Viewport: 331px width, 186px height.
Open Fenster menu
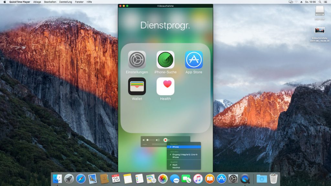point(80,2)
